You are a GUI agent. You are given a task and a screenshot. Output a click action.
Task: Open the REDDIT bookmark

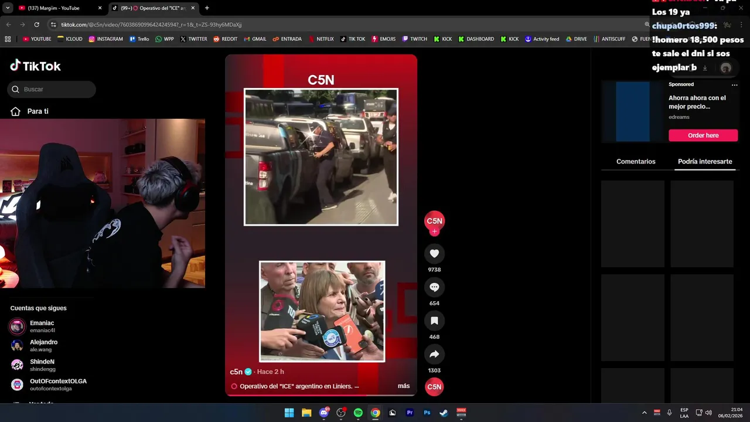(226, 39)
